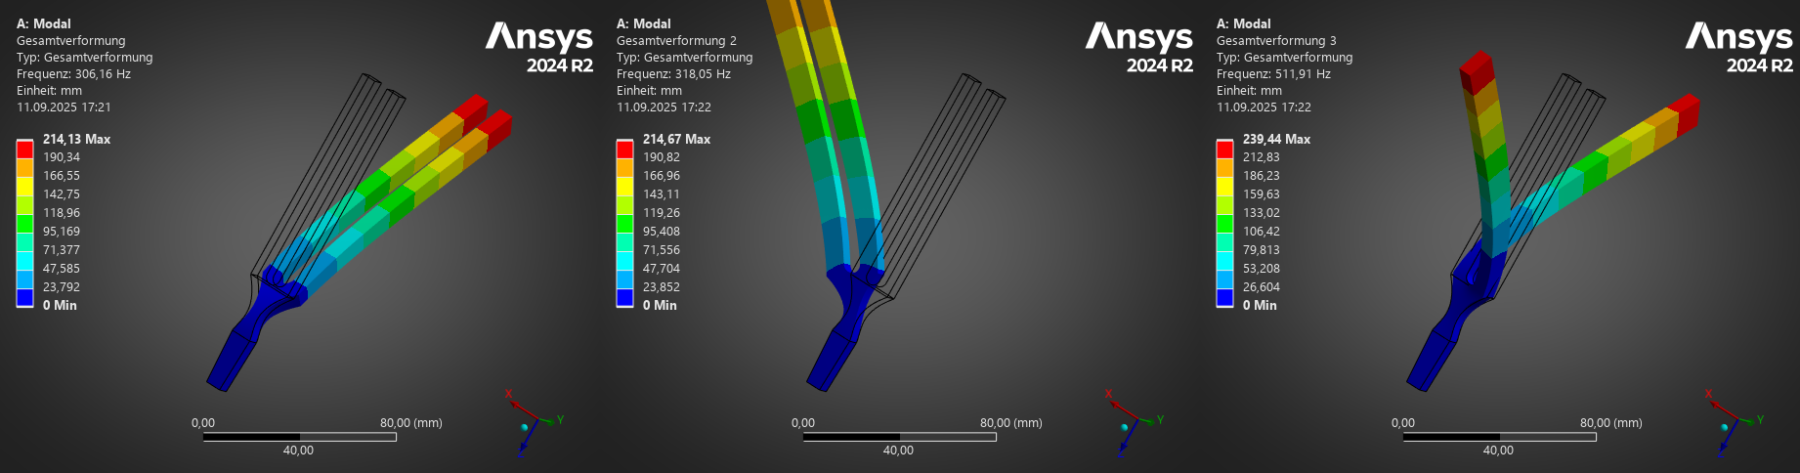Click the legend value 23,852
1800x473 pixels.
pyautogui.click(x=662, y=287)
